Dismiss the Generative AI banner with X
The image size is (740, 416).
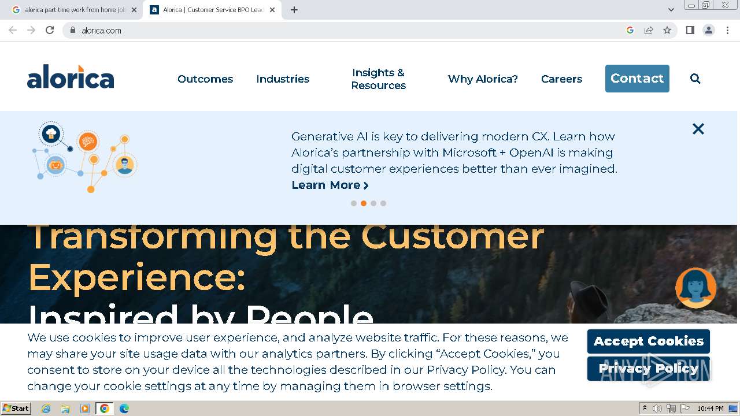tap(698, 129)
